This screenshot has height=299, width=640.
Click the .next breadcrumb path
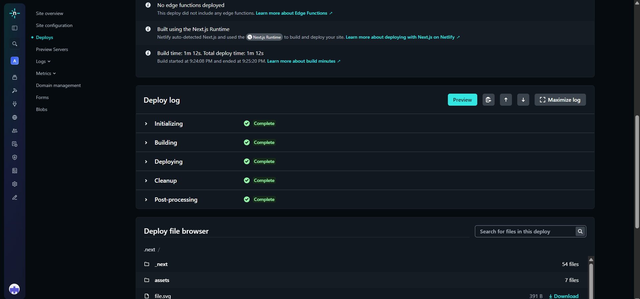click(x=149, y=249)
